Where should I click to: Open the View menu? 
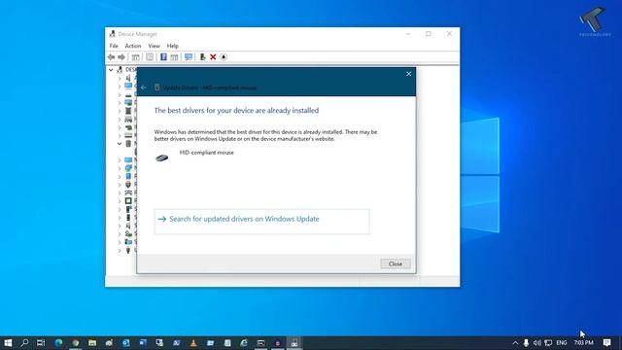pos(154,46)
